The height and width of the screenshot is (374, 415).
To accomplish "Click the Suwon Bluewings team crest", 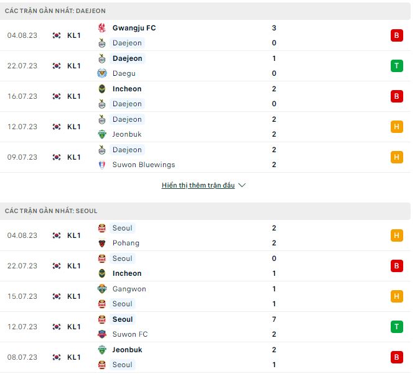I will [x=102, y=165].
